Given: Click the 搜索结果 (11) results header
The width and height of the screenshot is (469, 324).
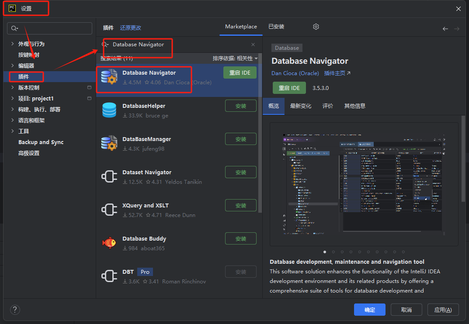Looking at the screenshot, I should pyautogui.click(x=117, y=59).
